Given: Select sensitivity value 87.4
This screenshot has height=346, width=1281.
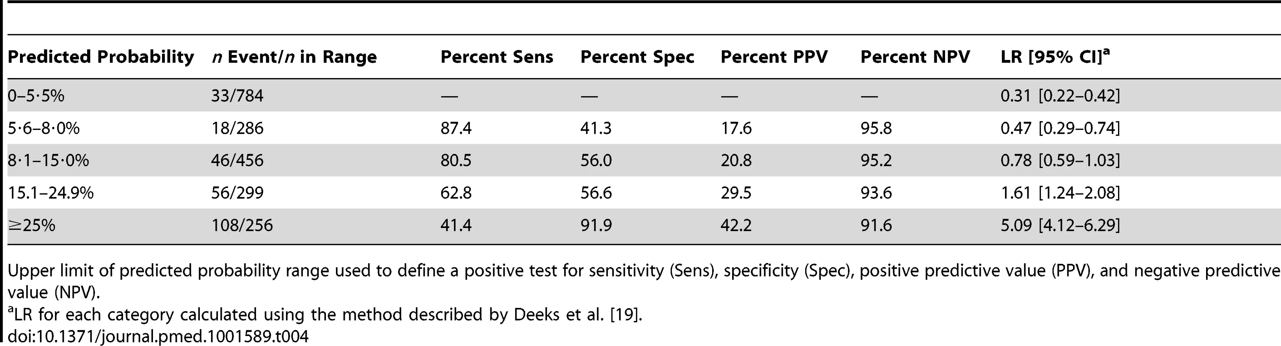Looking at the screenshot, I should pyautogui.click(x=456, y=128).
